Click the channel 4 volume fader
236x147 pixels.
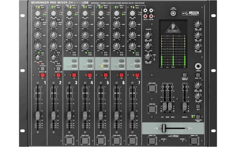tap(85, 116)
